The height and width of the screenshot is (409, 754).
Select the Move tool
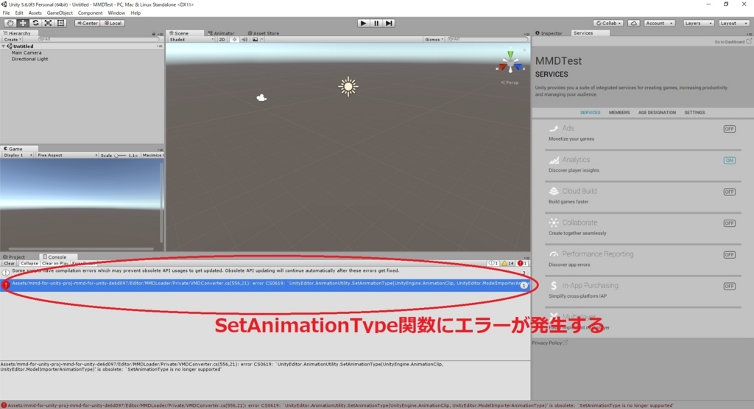[23, 23]
